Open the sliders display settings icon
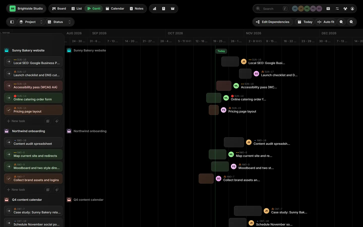The width and height of the screenshot is (363, 227). 337,9
